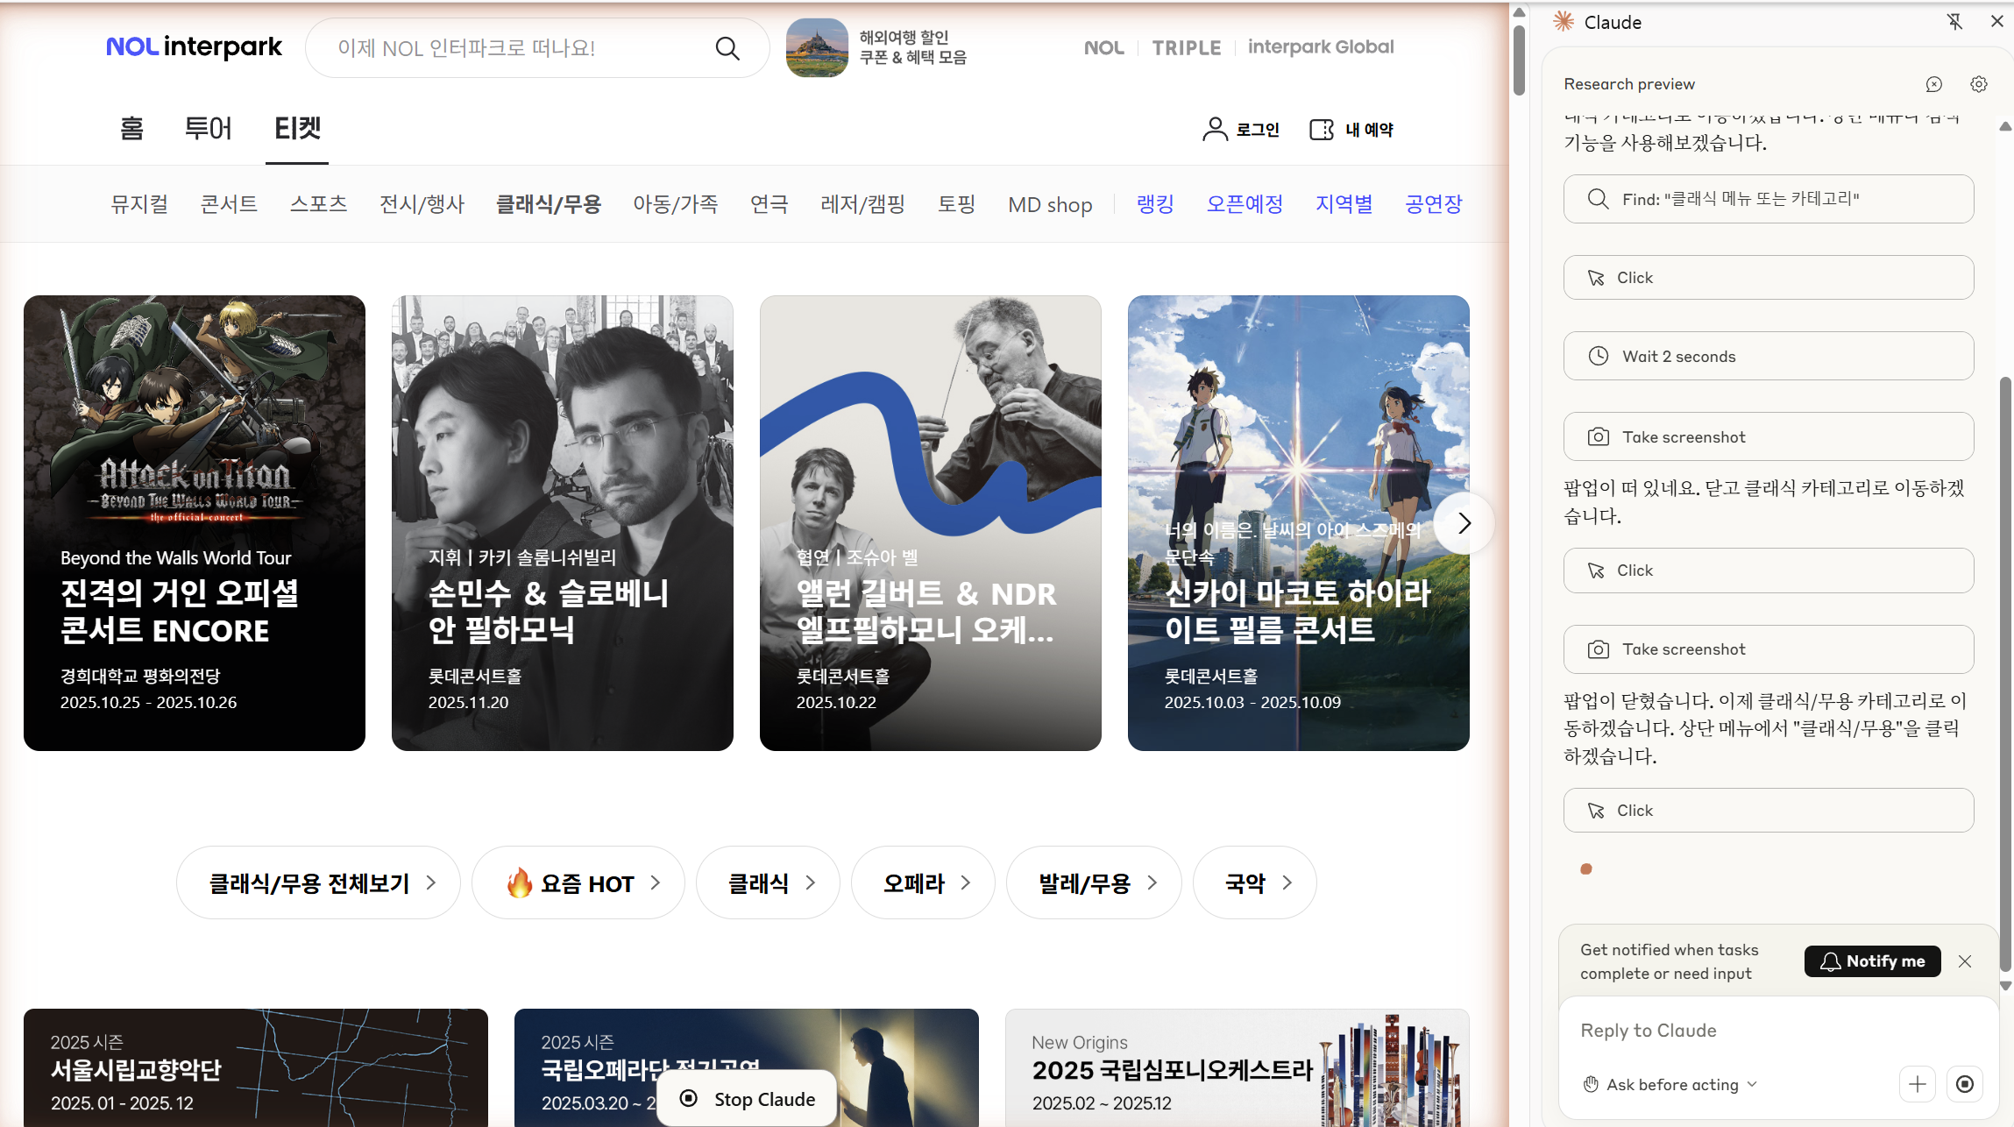2014x1127 pixels.
Task: Click the Notify me bell button
Action: click(1872, 961)
